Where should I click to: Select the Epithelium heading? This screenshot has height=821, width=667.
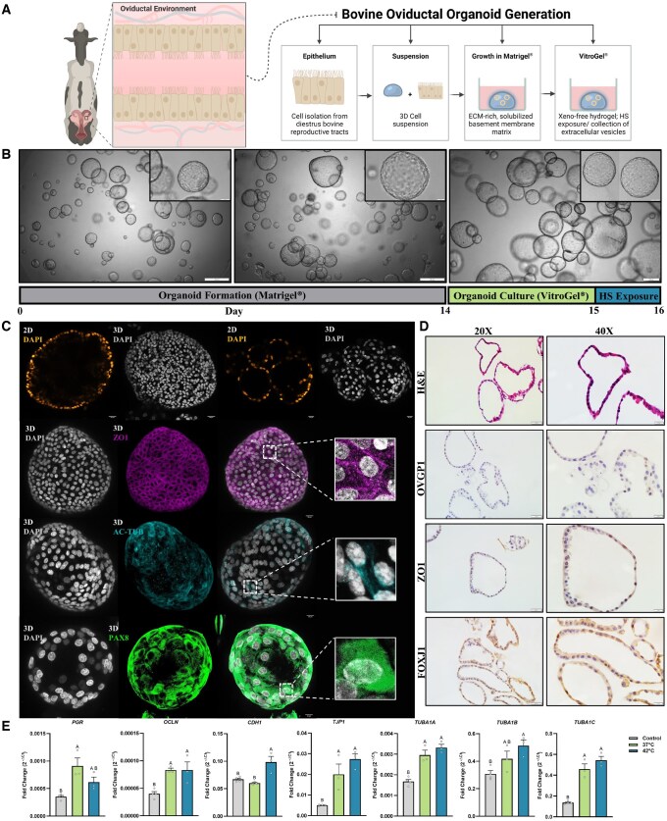coord(320,56)
